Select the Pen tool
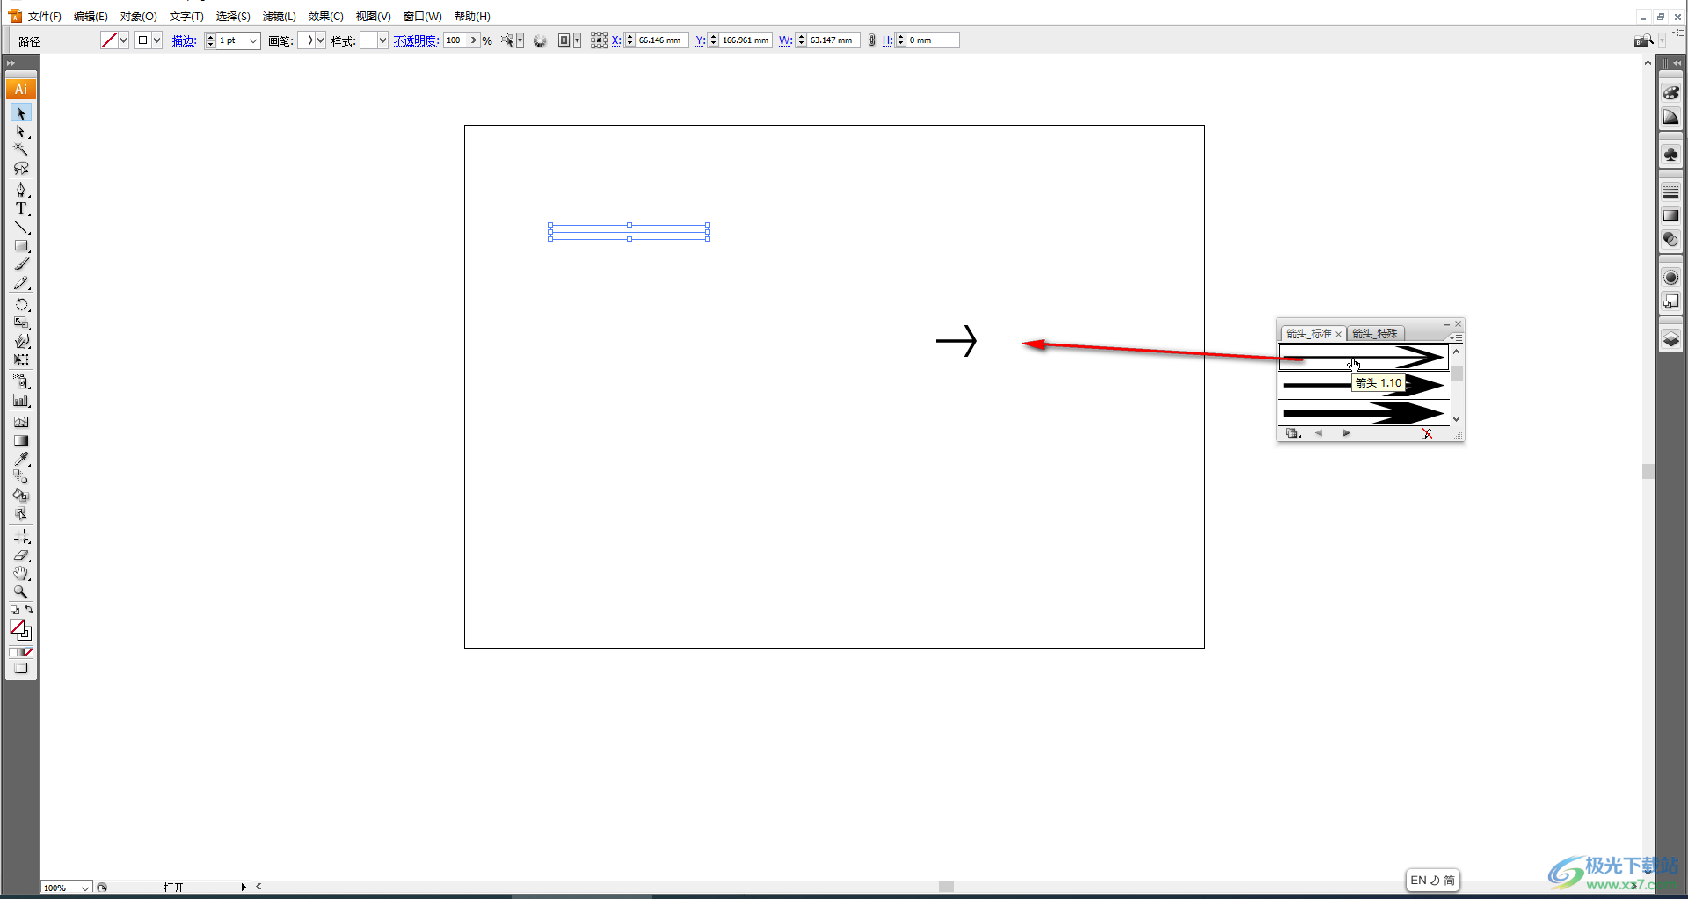This screenshot has height=899, width=1688. tap(21, 190)
